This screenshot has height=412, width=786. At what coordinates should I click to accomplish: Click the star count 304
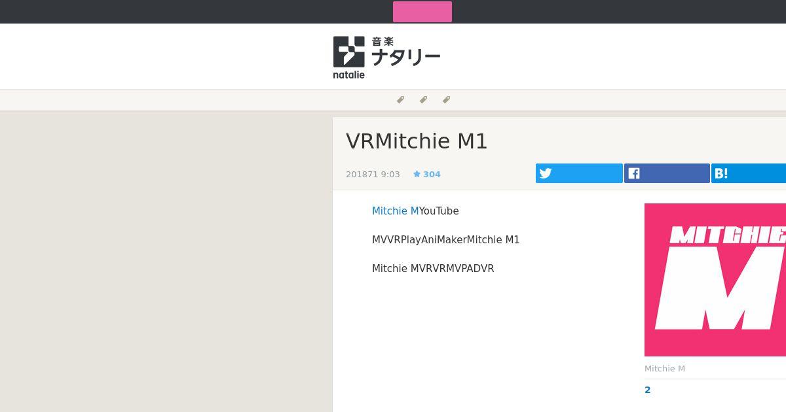coord(427,174)
